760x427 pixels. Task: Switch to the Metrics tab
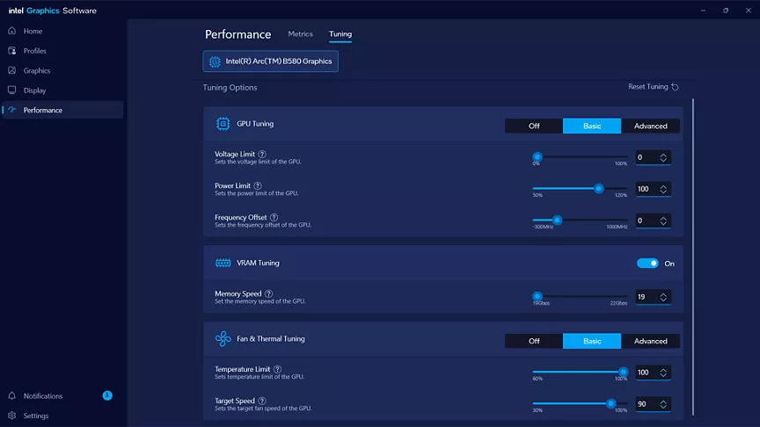tap(300, 34)
